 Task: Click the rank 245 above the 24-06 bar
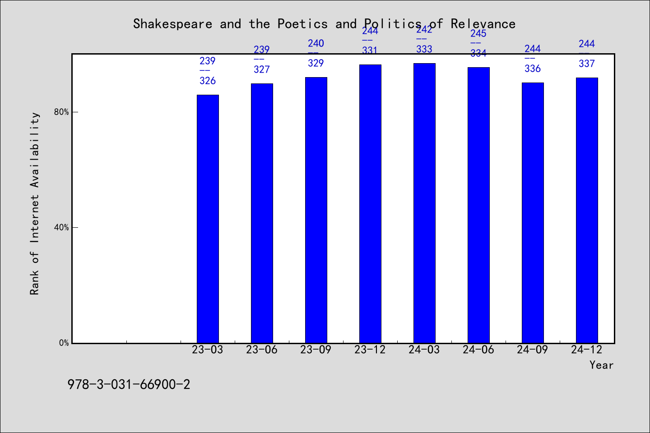pos(478,33)
